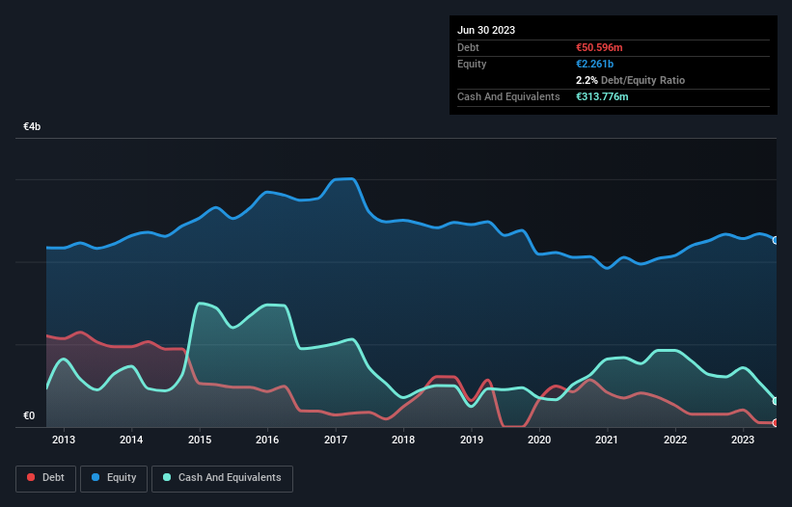This screenshot has height=507, width=792.
Task: Click the €4b y-axis label
Action: 32,126
